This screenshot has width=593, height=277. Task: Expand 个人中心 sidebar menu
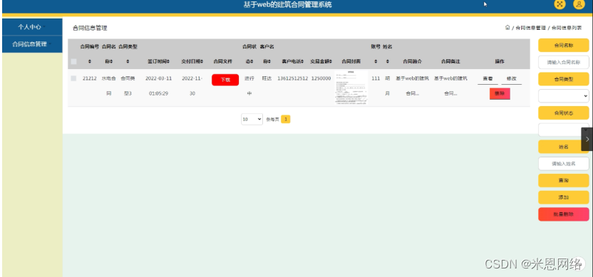pyautogui.click(x=32, y=27)
